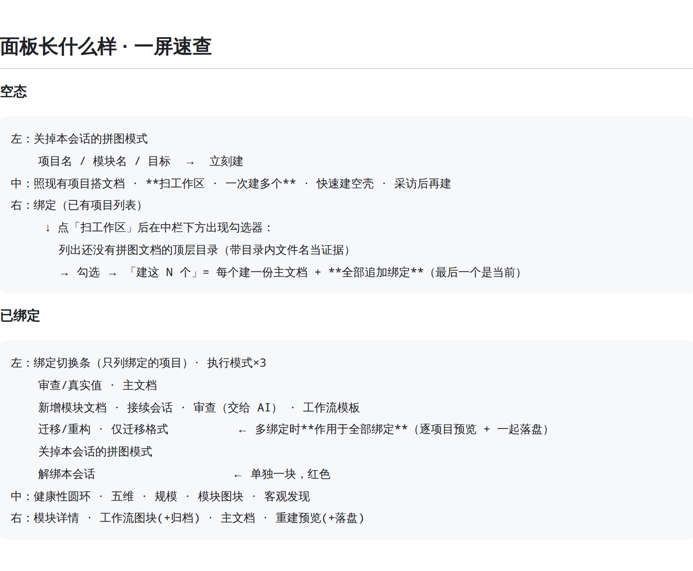Click the text 工作流图块(+归档)
This screenshot has width=693, height=571.
(150, 518)
